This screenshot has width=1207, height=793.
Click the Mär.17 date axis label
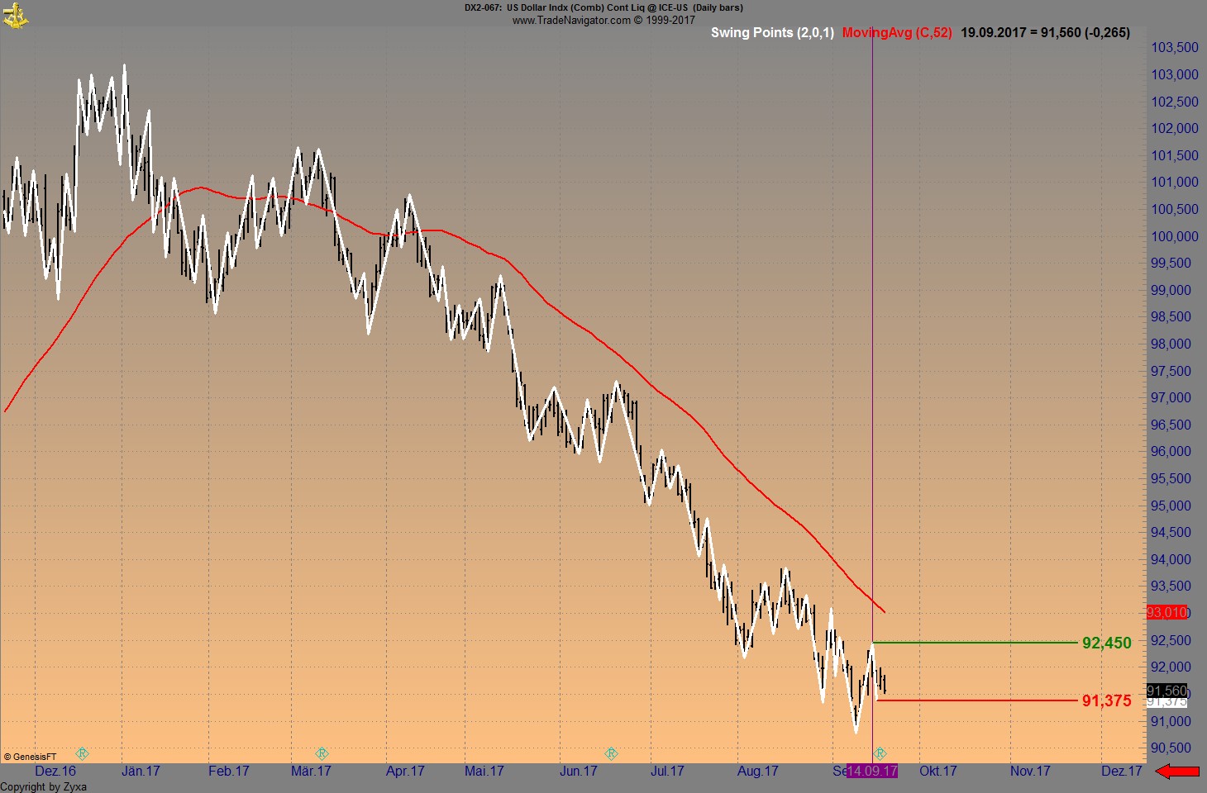[311, 771]
